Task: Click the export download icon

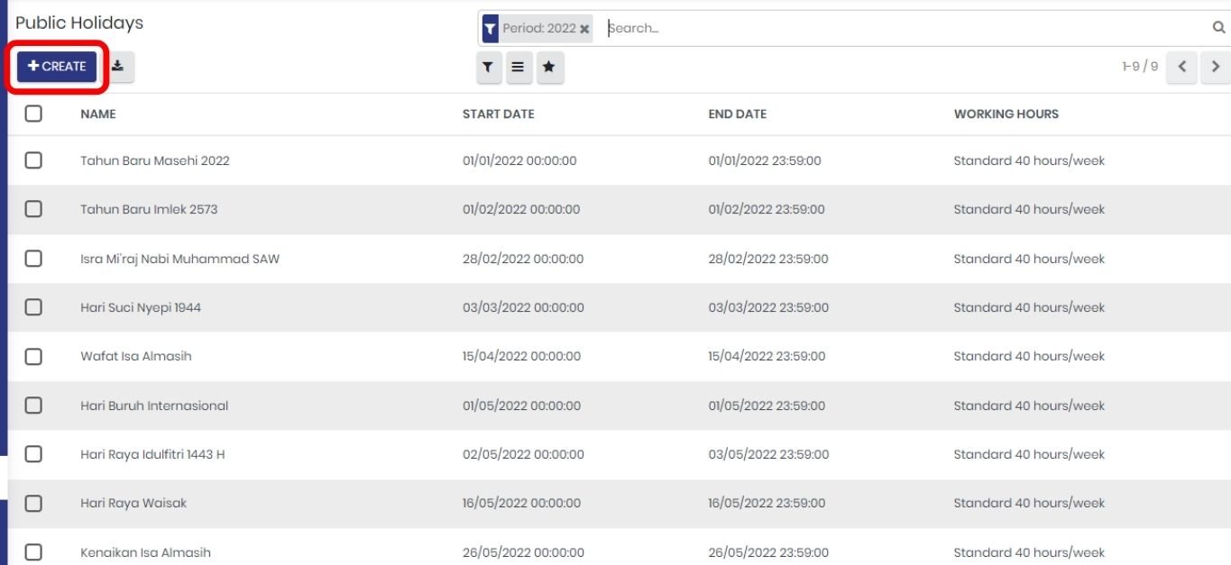Action: coord(119,67)
